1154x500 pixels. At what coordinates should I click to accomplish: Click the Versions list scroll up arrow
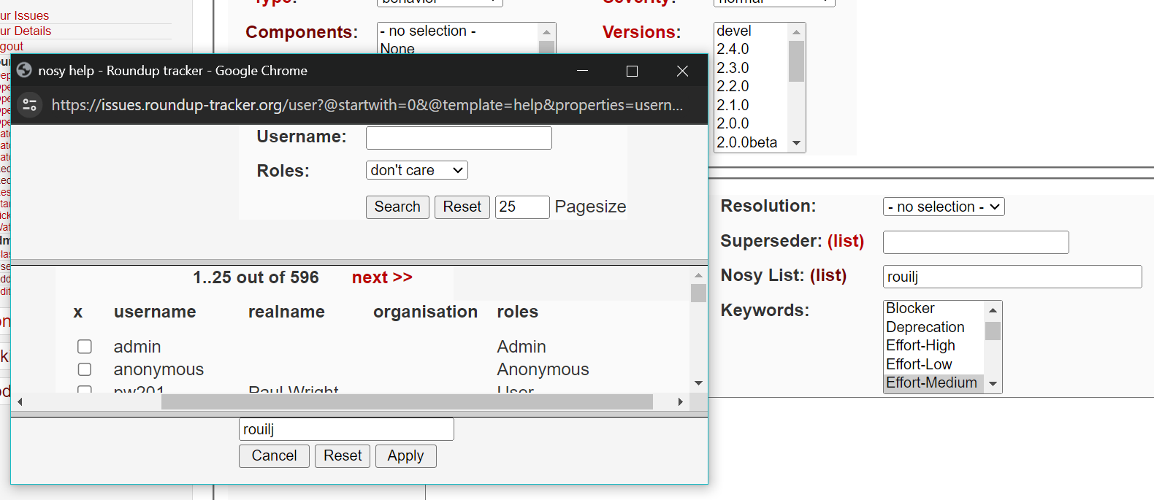point(797,31)
